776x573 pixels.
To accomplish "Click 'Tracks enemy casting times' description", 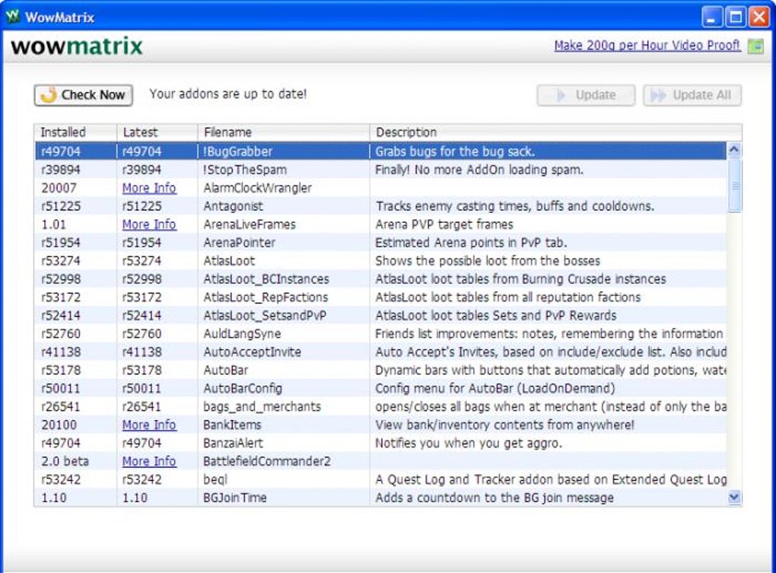I will (515, 206).
